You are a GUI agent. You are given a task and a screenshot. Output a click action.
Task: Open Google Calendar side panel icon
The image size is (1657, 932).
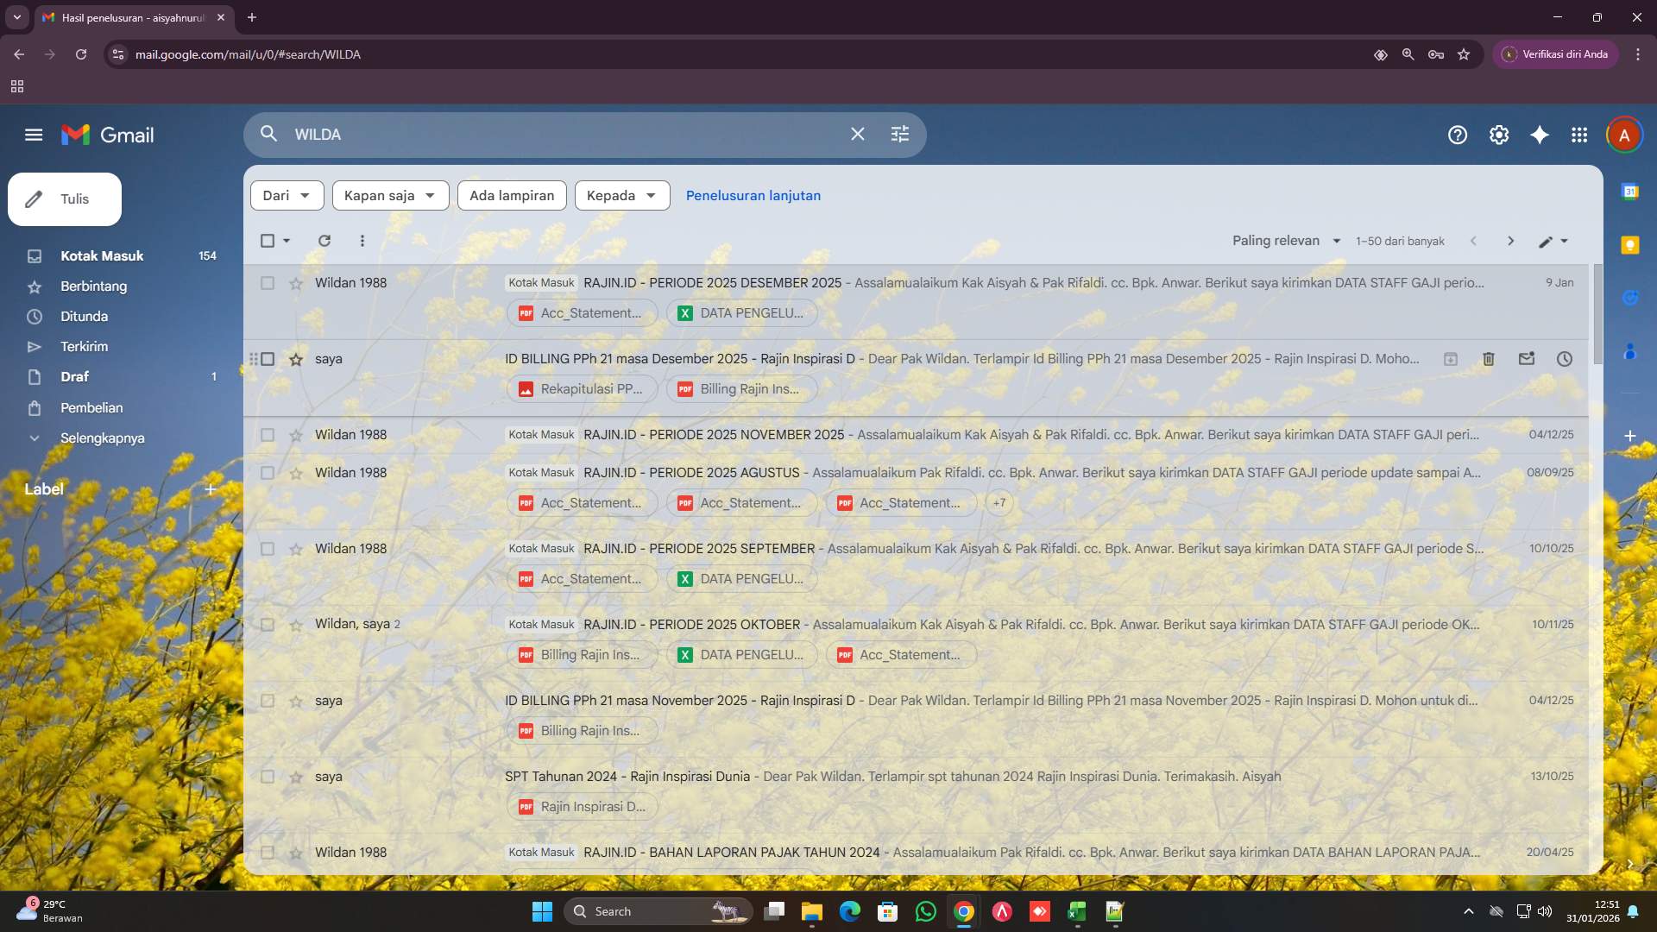coord(1629,192)
